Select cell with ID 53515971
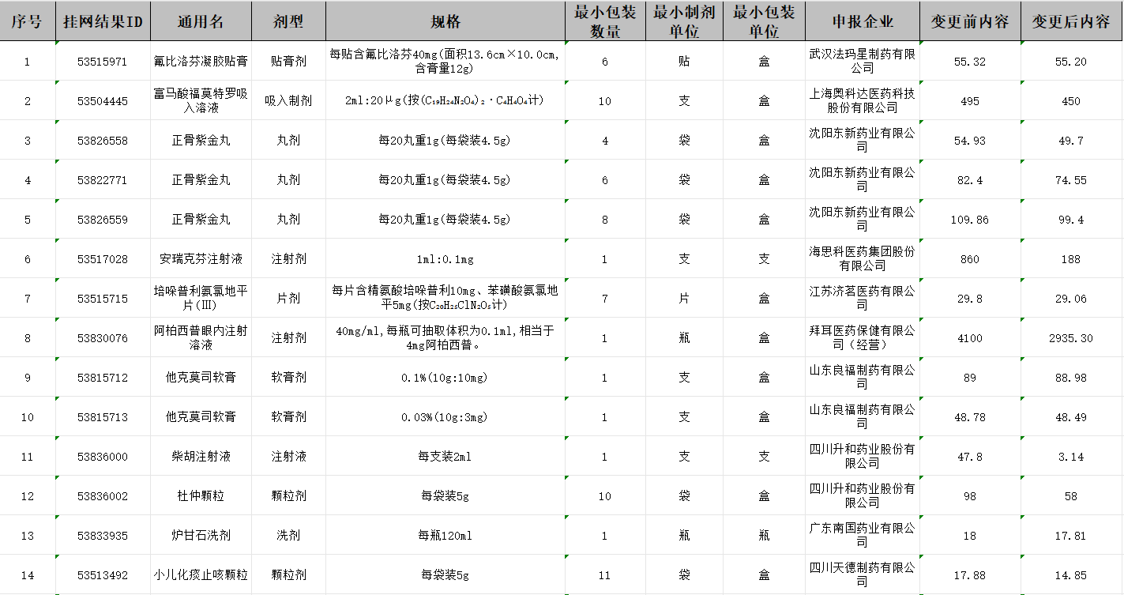This screenshot has height=595, width=1124. click(103, 62)
